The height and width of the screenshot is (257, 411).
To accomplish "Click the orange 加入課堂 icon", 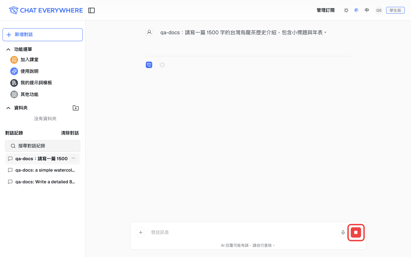I will coord(14,60).
